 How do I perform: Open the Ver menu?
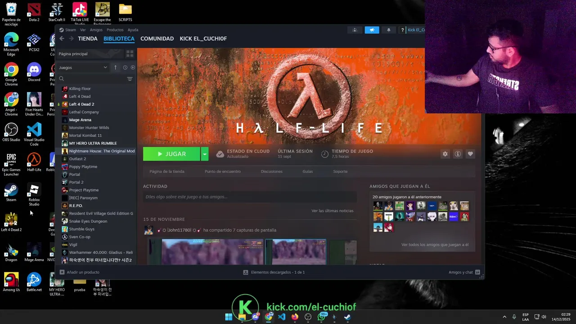83,30
